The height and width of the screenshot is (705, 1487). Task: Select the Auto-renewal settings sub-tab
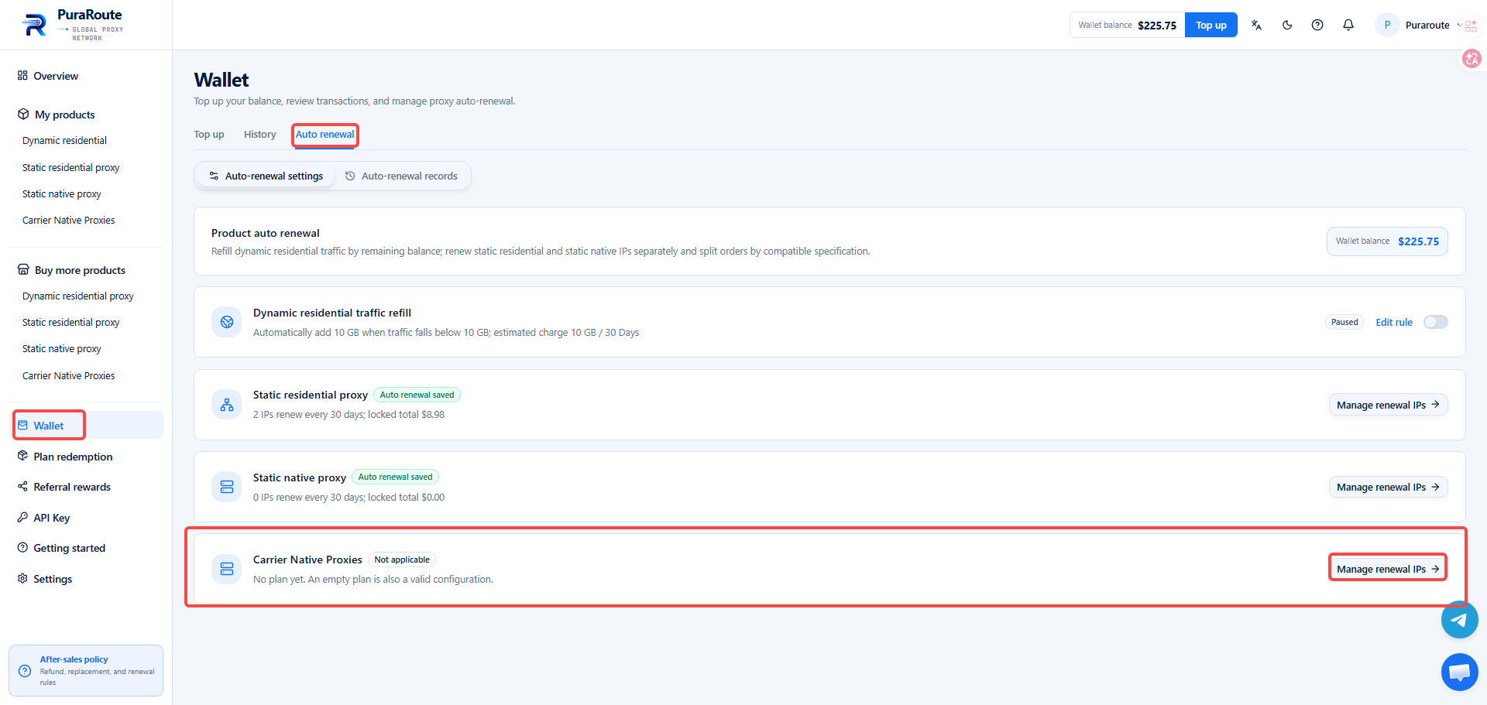tap(266, 176)
